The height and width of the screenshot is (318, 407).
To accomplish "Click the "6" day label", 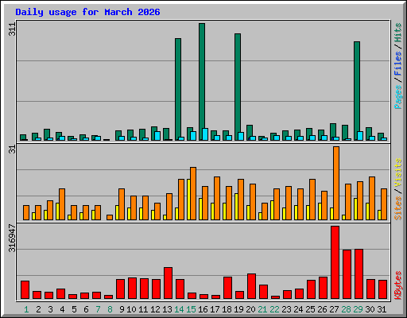I will (x=86, y=309).
